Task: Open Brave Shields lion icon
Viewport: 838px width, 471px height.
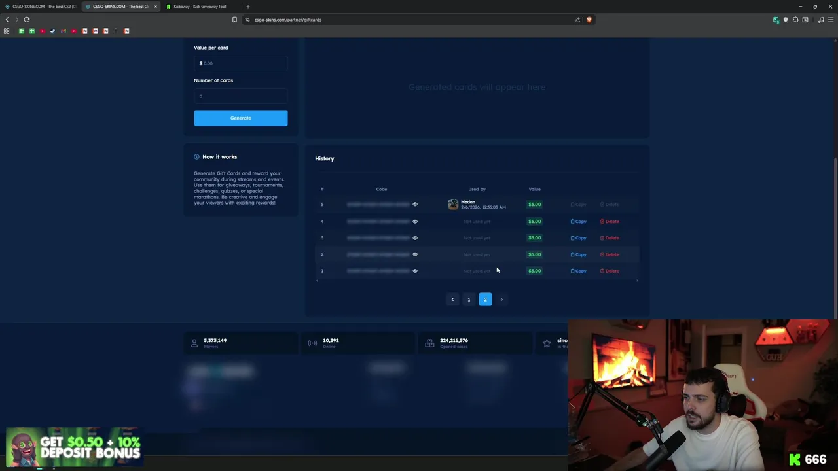Action: [x=589, y=20]
